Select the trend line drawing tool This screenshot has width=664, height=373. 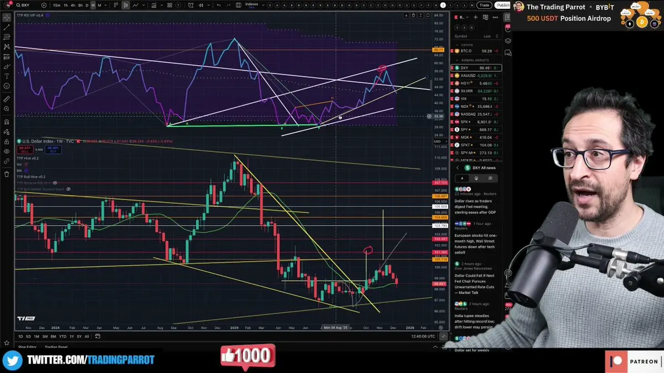click(7, 27)
